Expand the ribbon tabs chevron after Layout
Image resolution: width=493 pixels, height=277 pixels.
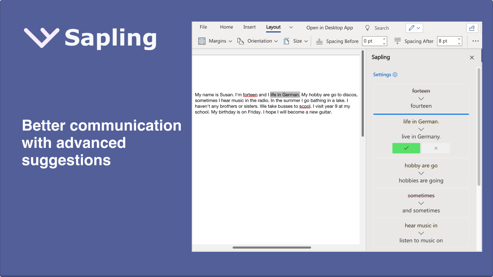click(291, 27)
